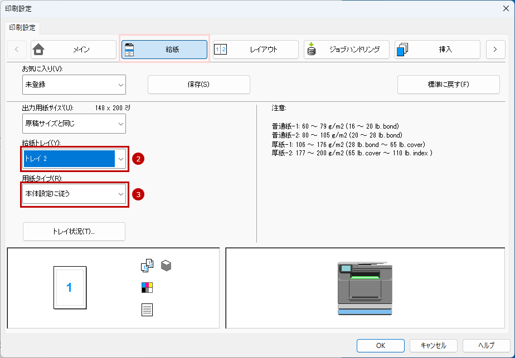Open the 給紙トレイ dropdown showing トレイ 2

[75, 159]
